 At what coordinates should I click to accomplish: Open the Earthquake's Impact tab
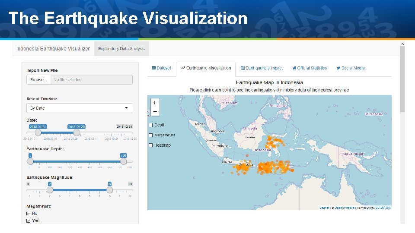tap(262, 68)
